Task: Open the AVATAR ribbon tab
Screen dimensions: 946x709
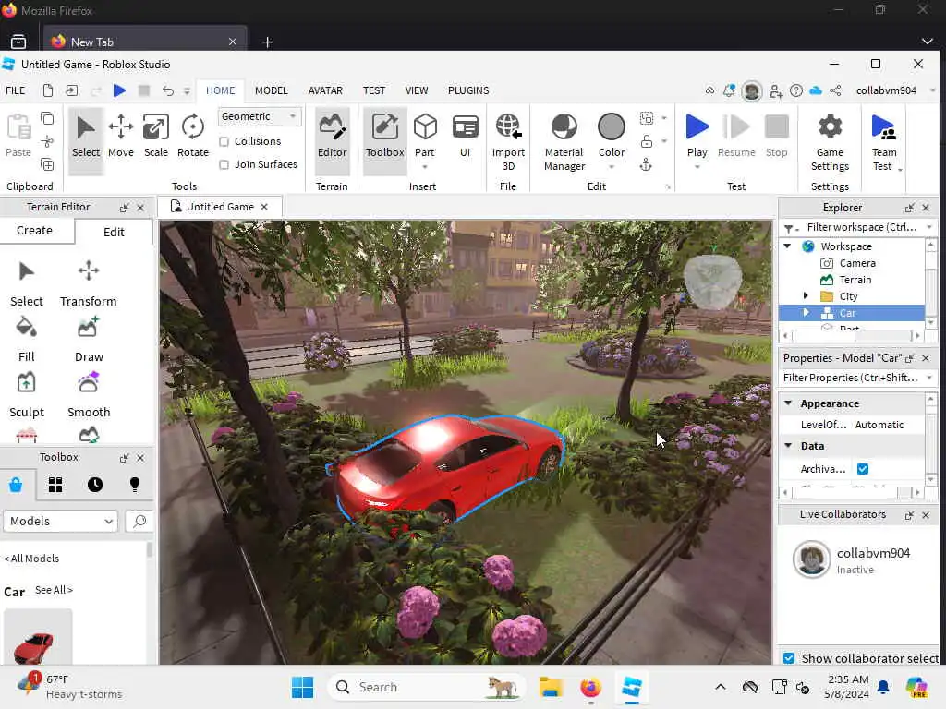Action: [x=325, y=90]
